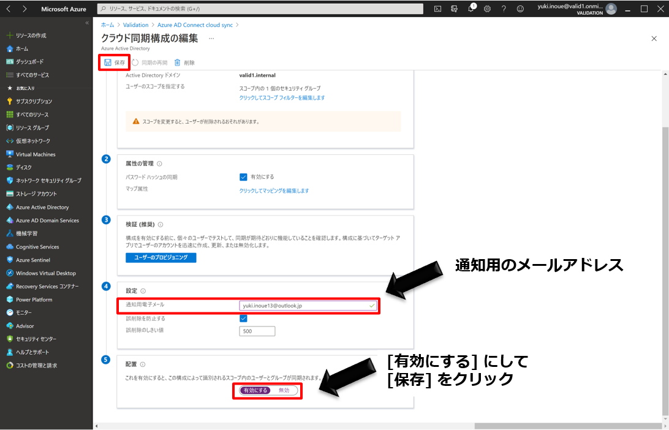Click the info icon next to 設定
Viewport: 669px width, 430px height.
(143, 291)
